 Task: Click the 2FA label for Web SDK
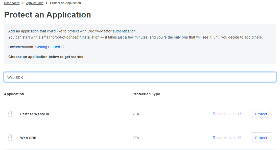[136, 138]
